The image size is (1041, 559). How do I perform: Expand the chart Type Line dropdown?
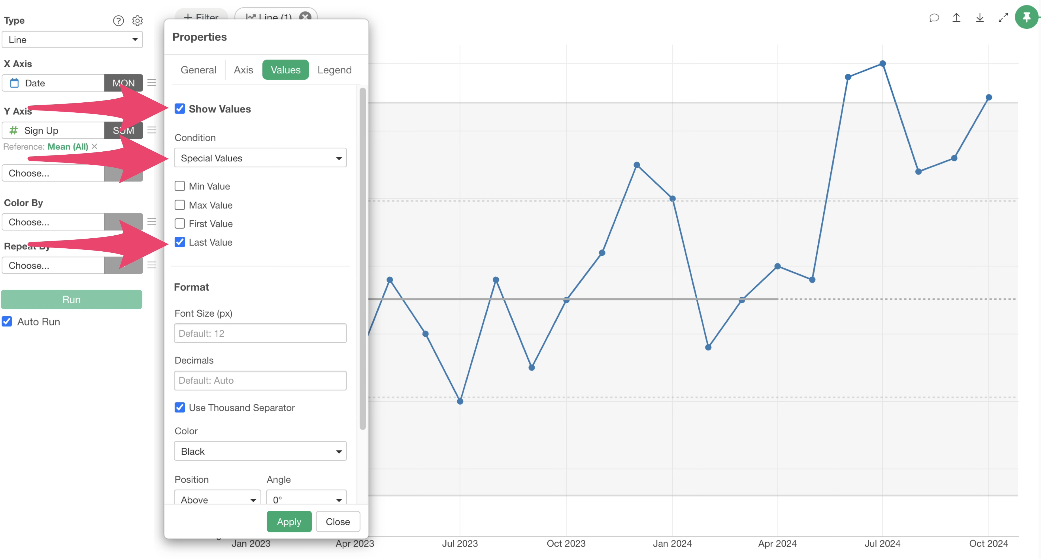[x=72, y=40]
